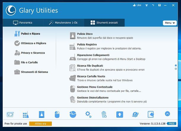Select the Strumenti avanzati tab

[104, 23]
